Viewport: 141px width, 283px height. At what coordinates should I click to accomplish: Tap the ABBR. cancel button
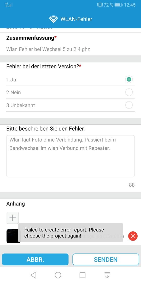[x=35, y=259]
